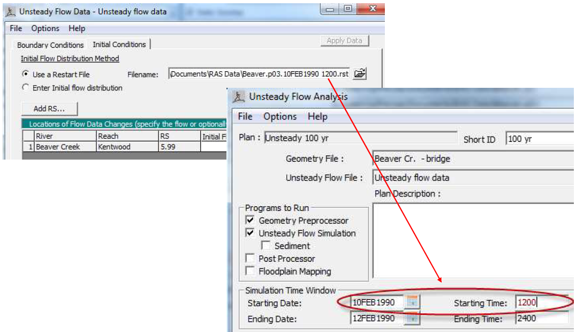Enable the Sediment checkbox

coord(266,246)
